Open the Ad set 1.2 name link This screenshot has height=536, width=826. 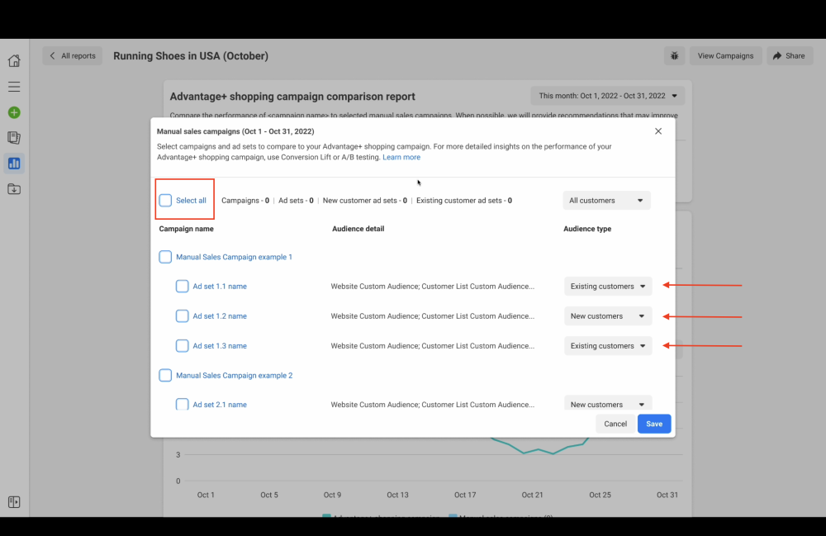coord(220,316)
